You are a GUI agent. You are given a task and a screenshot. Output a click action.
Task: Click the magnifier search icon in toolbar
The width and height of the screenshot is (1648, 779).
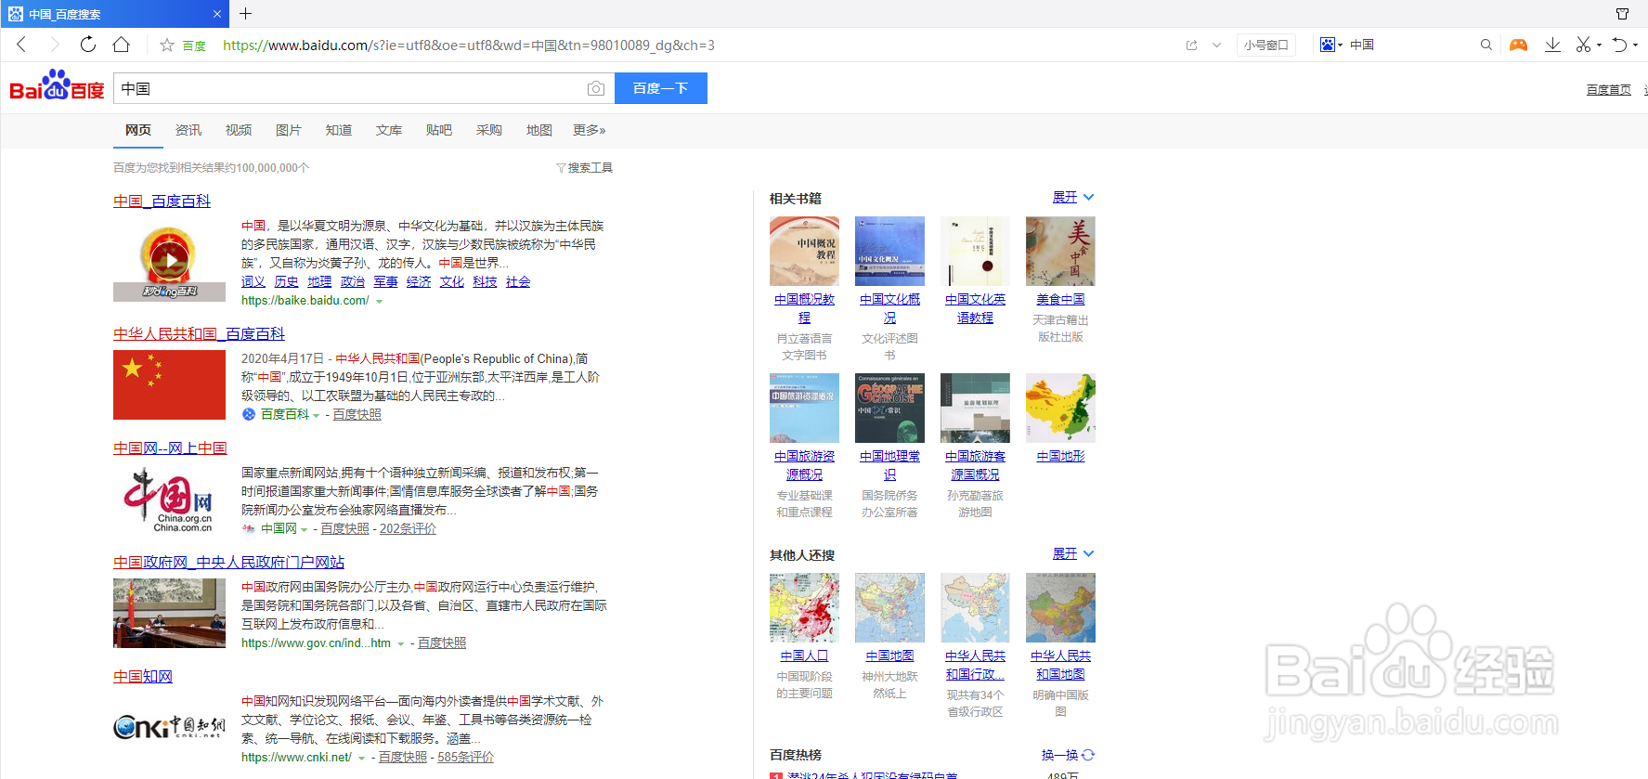click(x=1486, y=45)
